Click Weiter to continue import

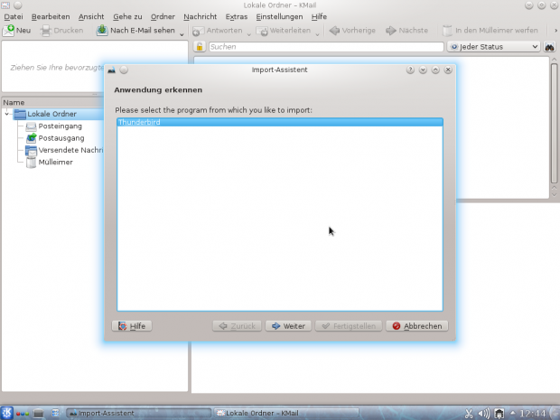point(288,326)
